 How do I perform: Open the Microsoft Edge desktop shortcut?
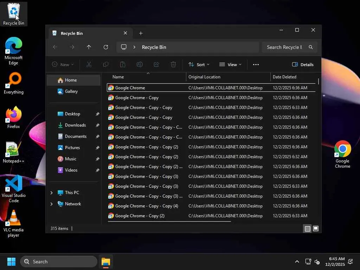coord(14,51)
